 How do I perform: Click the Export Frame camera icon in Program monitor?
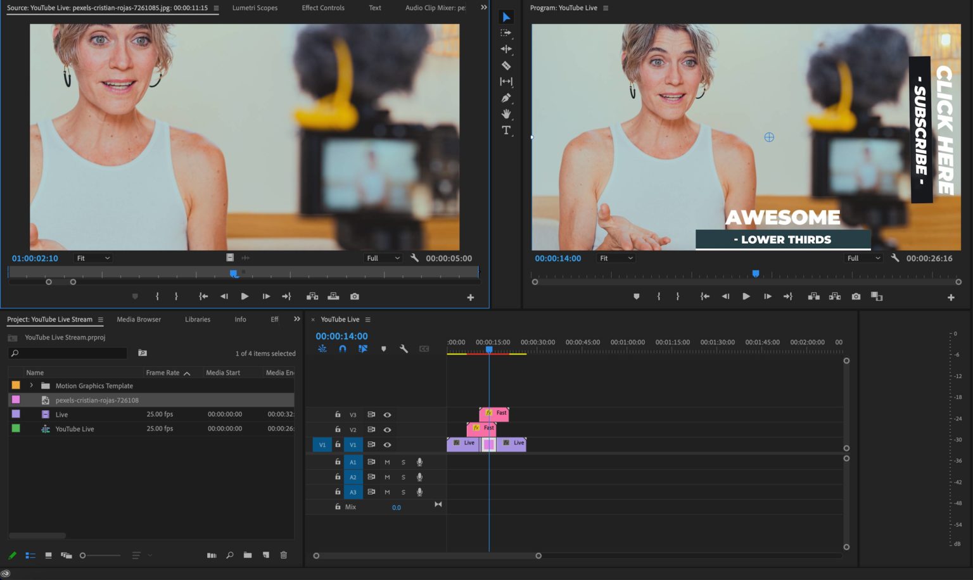pos(856,296)
